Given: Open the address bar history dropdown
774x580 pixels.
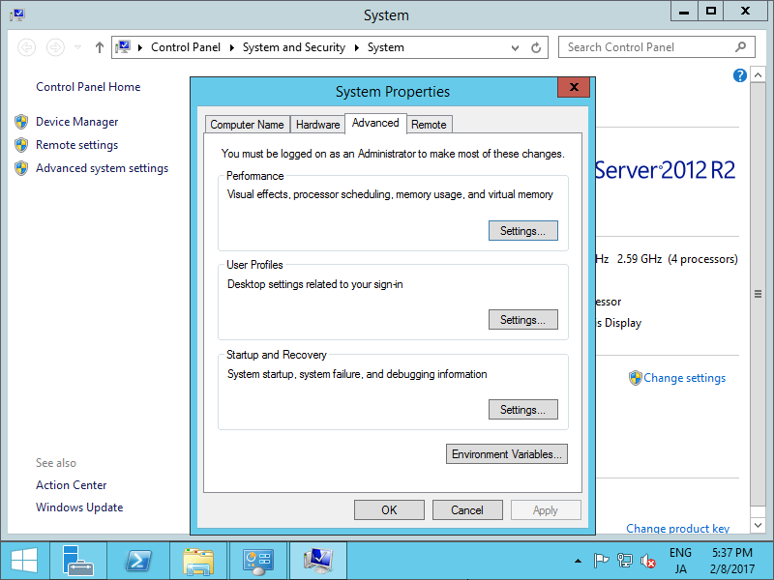Looking at the screenshot, I should (x=515, y=46).
